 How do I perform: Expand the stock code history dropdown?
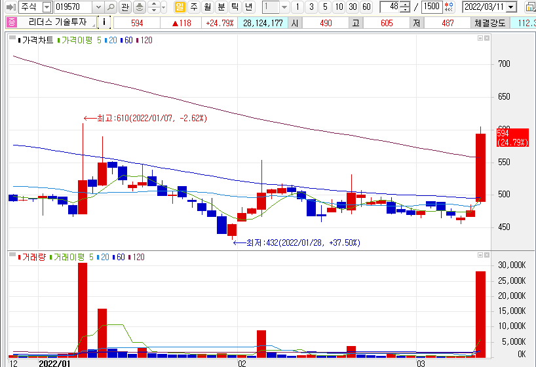[x=98, y=7]
